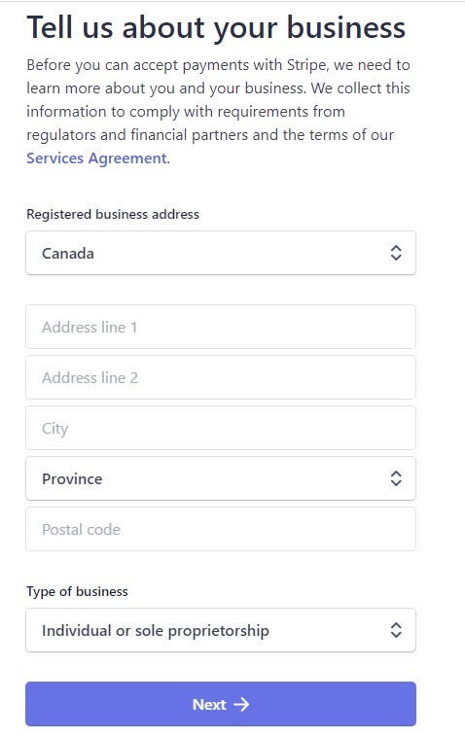Click the 'Canada' selected value text
The image size is (465, 737).
(68, 254)
